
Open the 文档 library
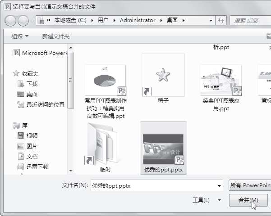point(32,156)
